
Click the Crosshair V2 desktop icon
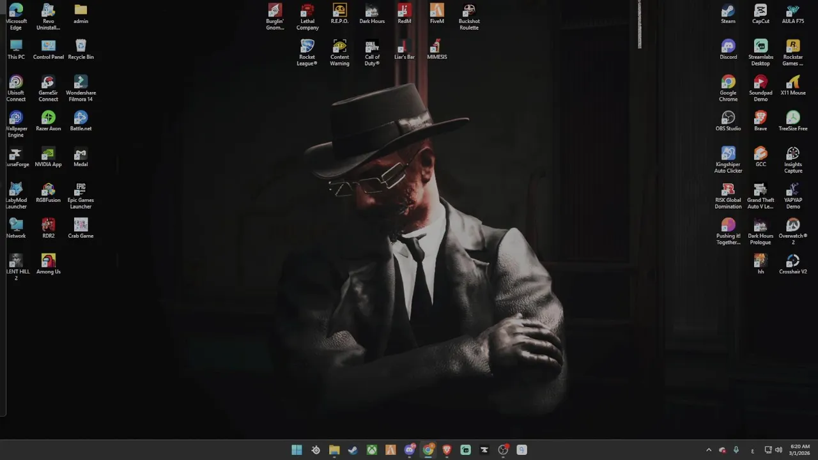click(x=793, y=264)
